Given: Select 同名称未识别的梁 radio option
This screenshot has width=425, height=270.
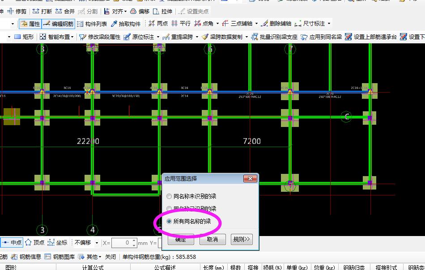Looking at the screenshot, I should (x=192, y=196).
